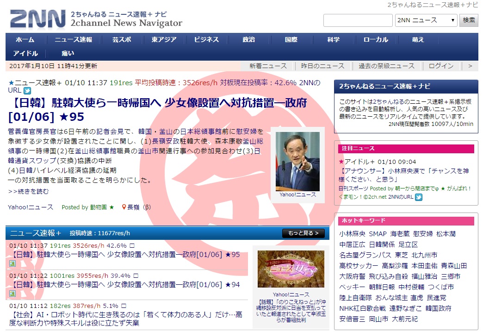The image size is (483, 332).
Task: Open 国際 menu item
Action: pos(291,39)
